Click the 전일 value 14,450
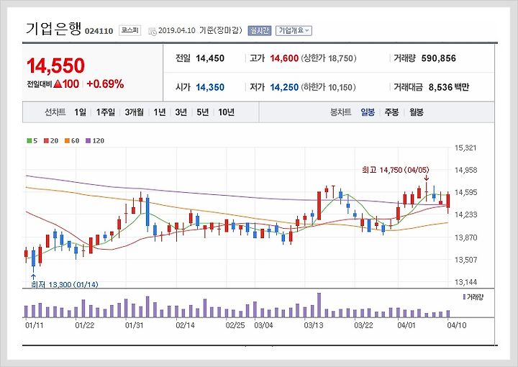Viewport: 518px width, 367px height. pyautogui.click(x=210, y=58)
